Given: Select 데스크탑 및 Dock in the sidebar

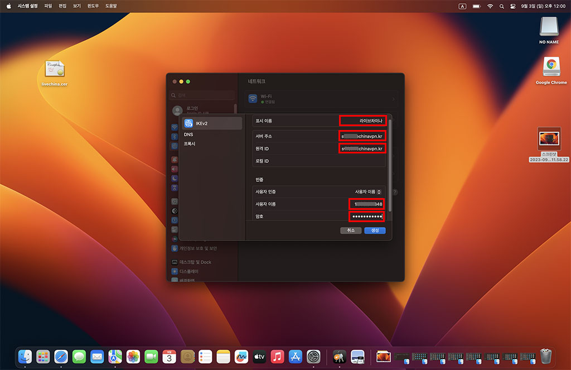Looking at the screenshot, I should pyautogui.click(x=191, y=262).
